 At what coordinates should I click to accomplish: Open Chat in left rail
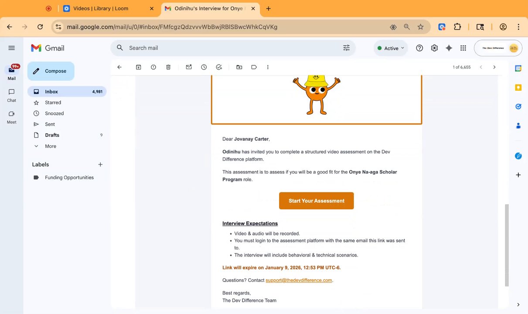click(x=12, y=95)
